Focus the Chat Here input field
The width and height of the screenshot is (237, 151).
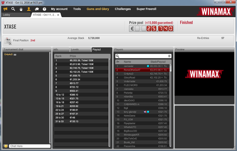[x=30, y=146]
